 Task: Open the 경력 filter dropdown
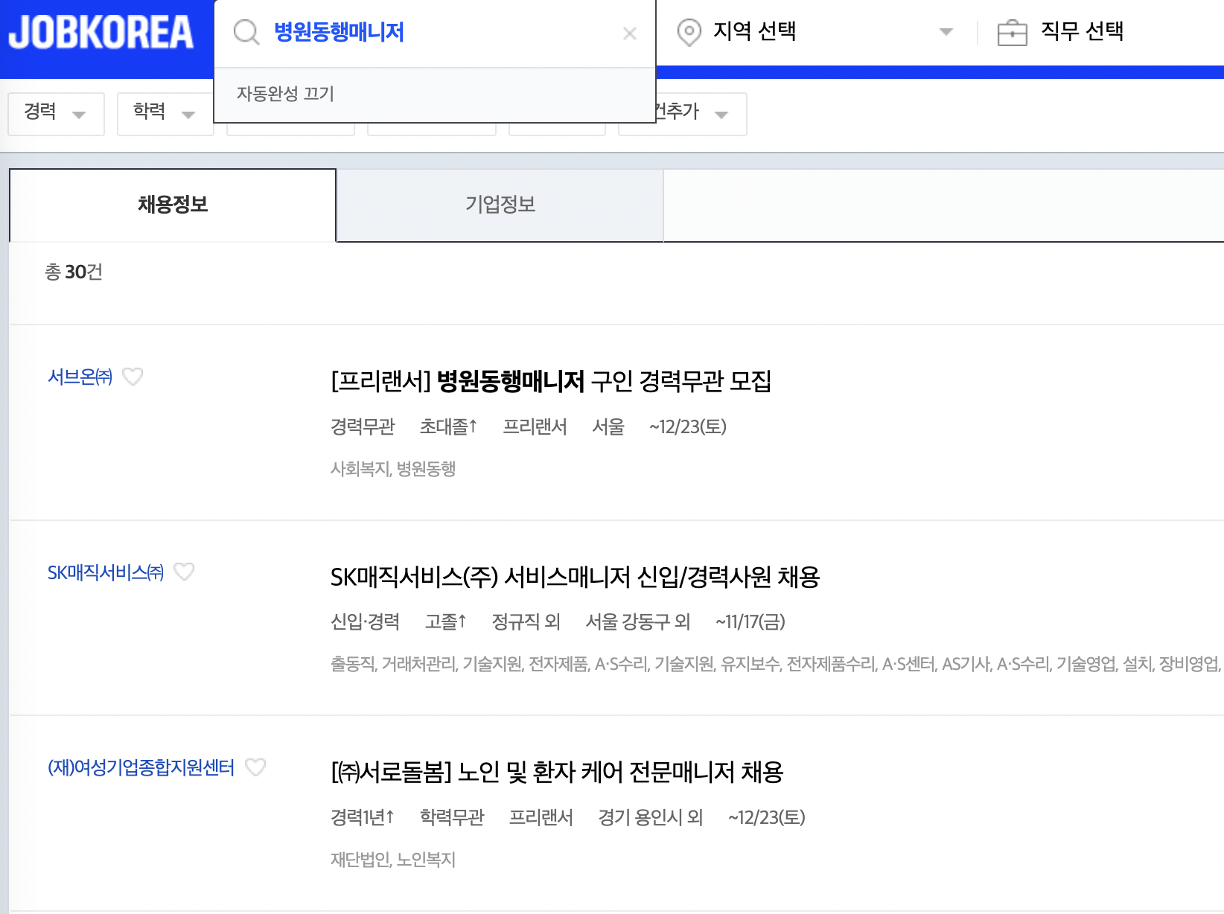click(56, 113)
